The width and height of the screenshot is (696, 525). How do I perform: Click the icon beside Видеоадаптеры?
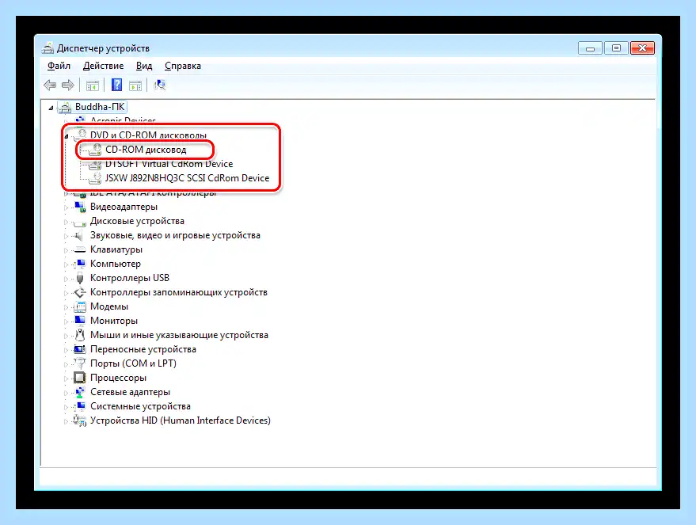(x=80, y=207)
